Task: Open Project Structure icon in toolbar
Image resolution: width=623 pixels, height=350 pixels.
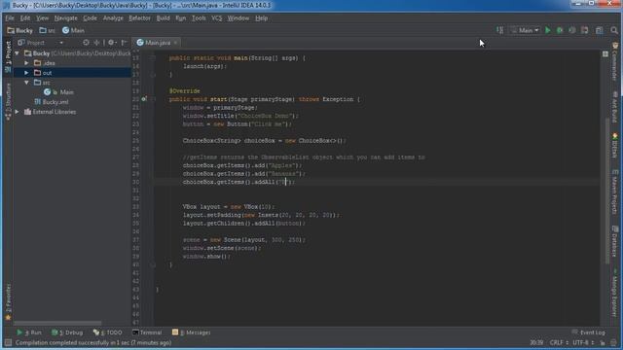Action: coord(600,30)
